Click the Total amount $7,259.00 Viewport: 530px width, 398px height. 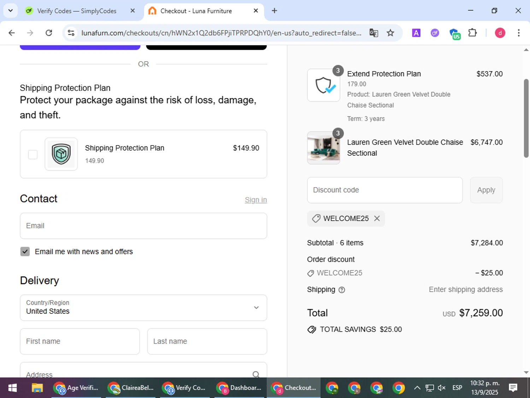(x=481, y=313)
